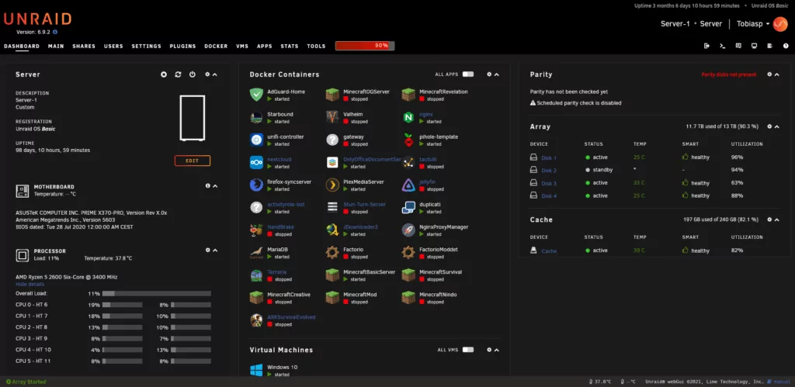Click the manual link in footer
This screenshot has width=795, height=387.
pyautogui.click(x=780, y=382)
